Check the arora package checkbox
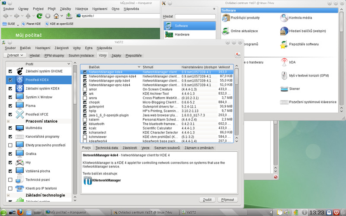The width and height of the screenshot is (346, 216). (x=85, y=98)
